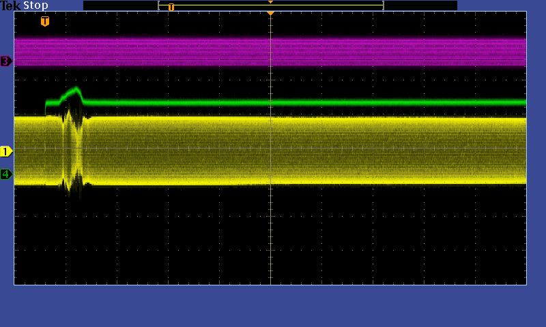Click the Stop acquisition status label
546x327 pixels.
coord(35,5)
